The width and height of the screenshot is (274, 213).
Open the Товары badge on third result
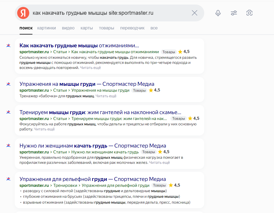[x=178, y=118]
